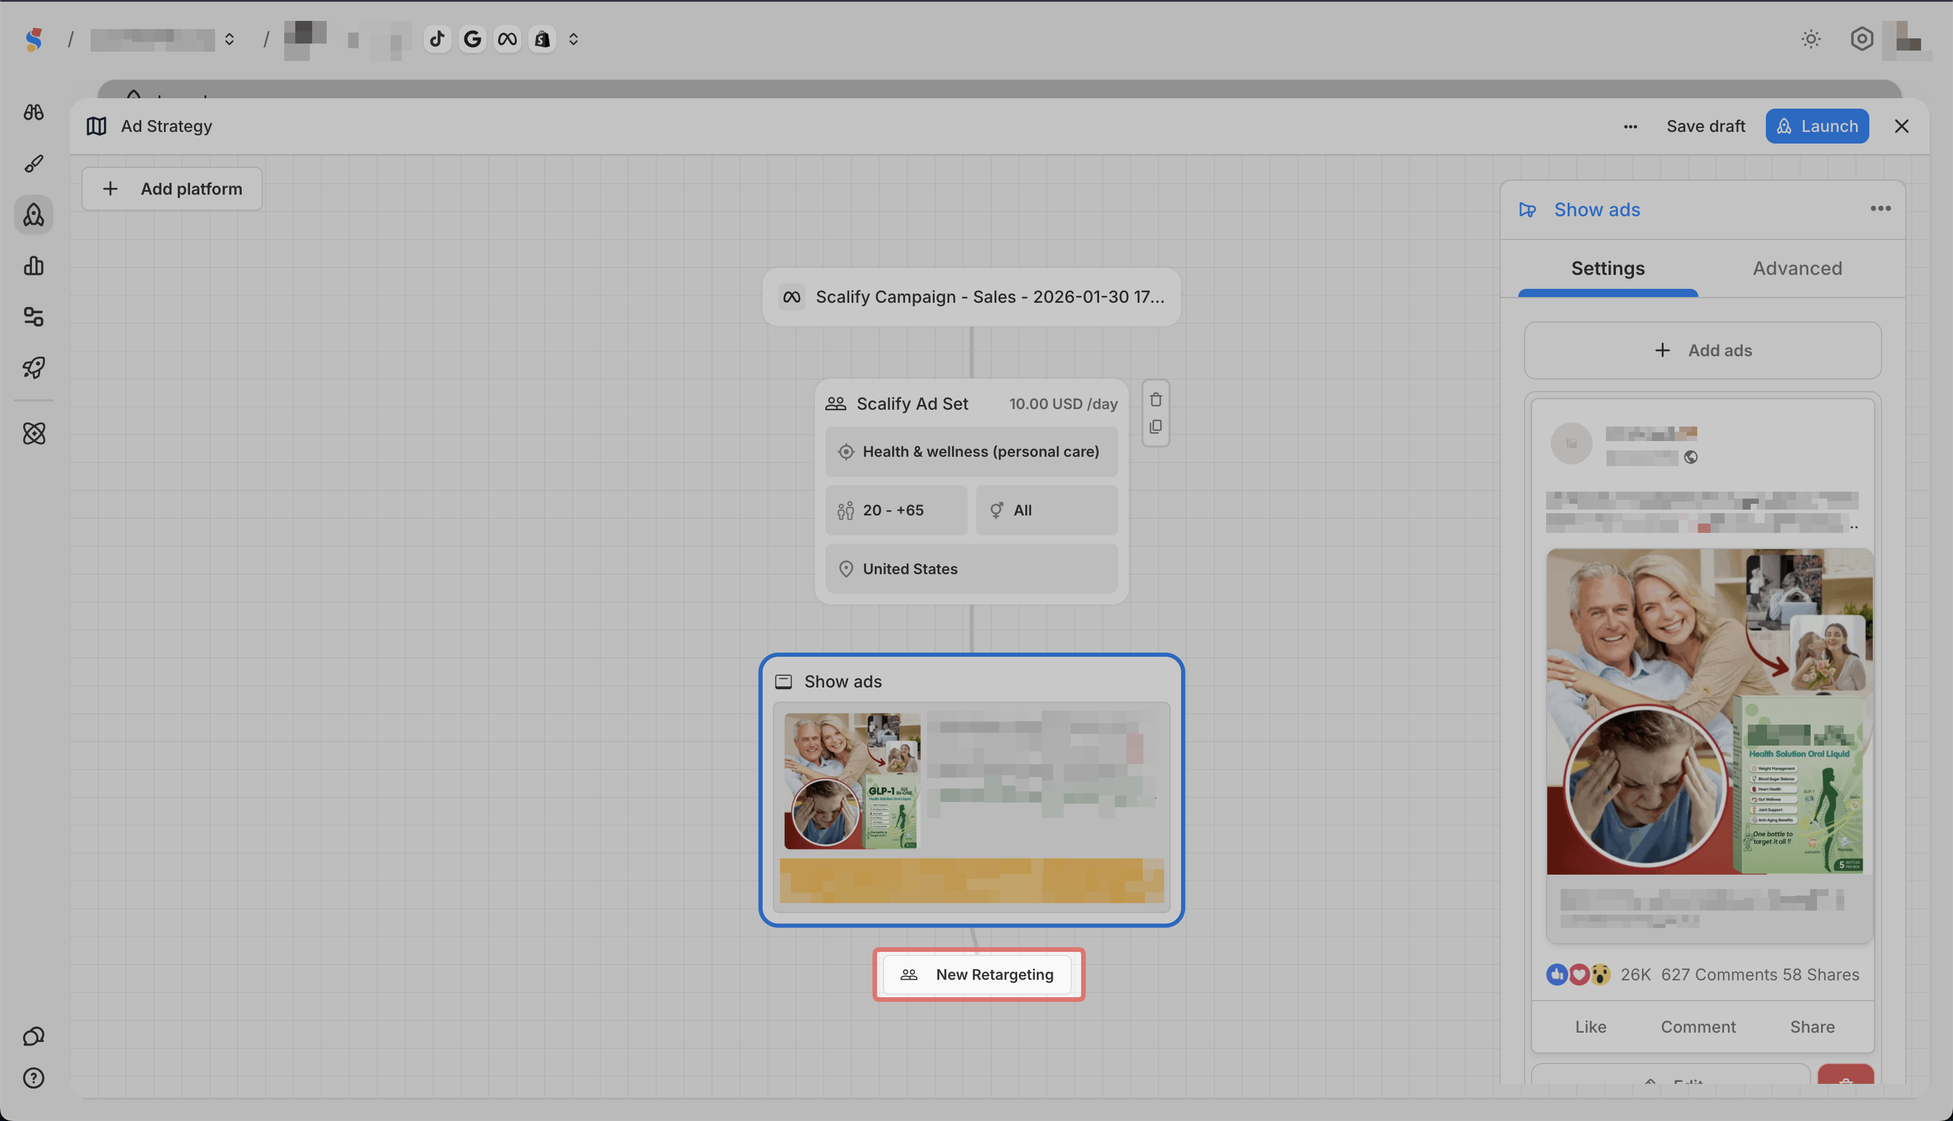This screenshot has height=1121, width=1953.
Task: Select the ad thumbnail in Show ads node
Action: tap(852, 780)
